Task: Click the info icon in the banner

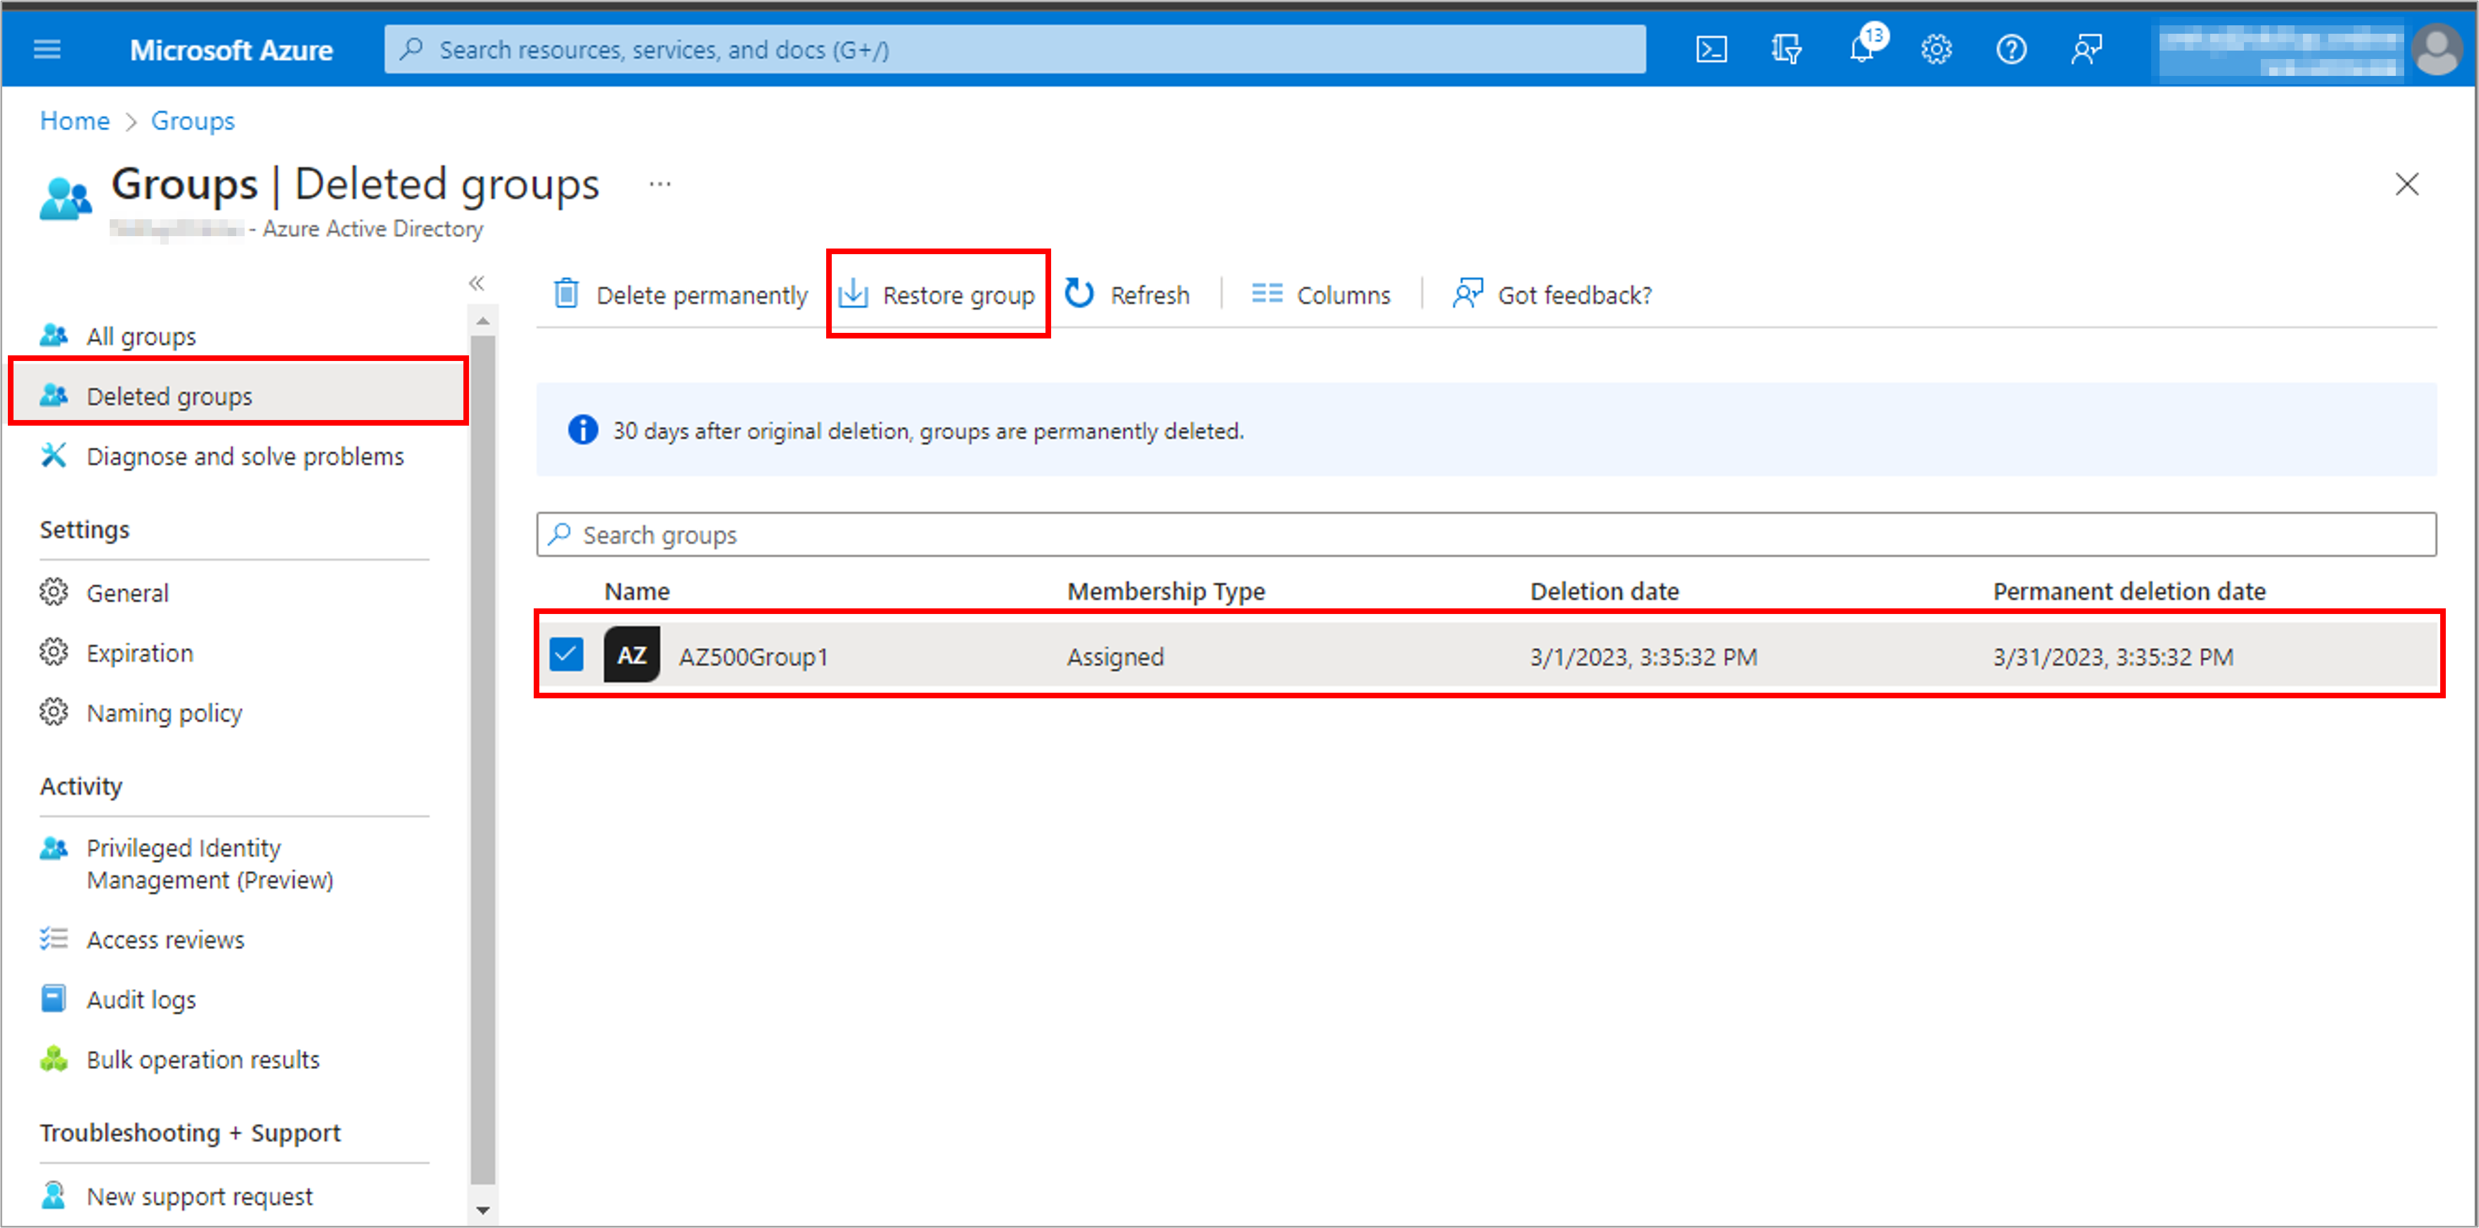Action: [582, 429]
